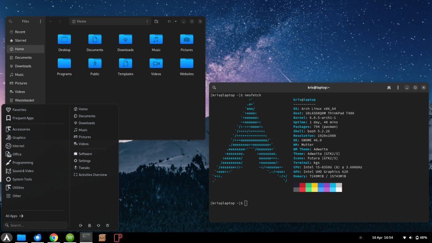This screenshot has width=432, height=243.
Task: Click the lock screen icon in app menu
Action: 89,225
